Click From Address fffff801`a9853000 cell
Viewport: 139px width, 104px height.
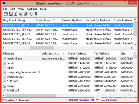pos(79,72)
